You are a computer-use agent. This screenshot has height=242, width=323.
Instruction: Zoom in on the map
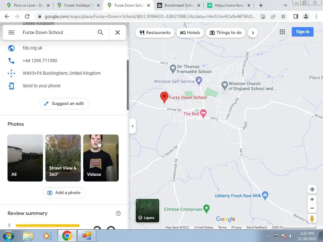312,199
